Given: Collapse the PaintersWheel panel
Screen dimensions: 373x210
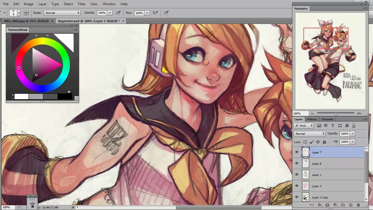Looking at the screenshot, I should [x=72, y=26].
